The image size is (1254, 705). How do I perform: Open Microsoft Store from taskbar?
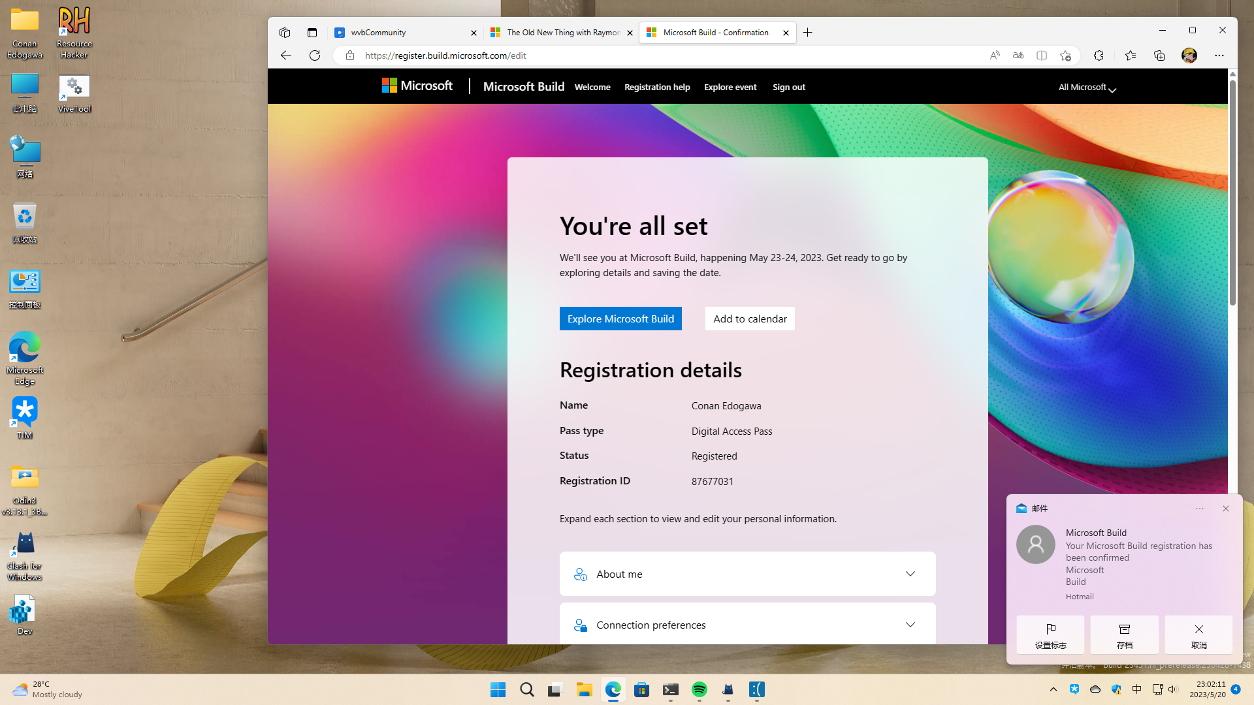[641, 689]
